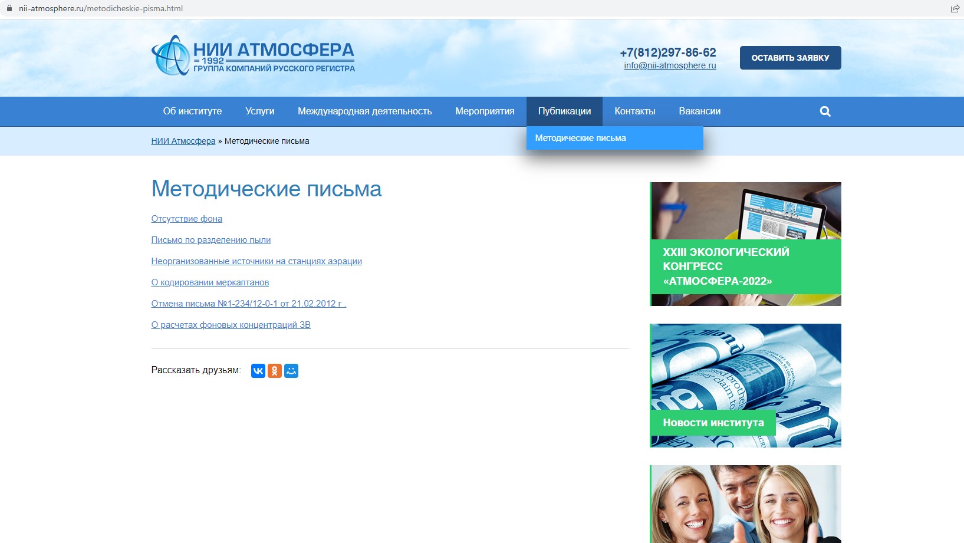Open the Отсутствие фона letter link

coord(186,219)
